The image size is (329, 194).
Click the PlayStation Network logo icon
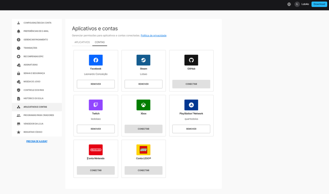[x=191, y=105]
